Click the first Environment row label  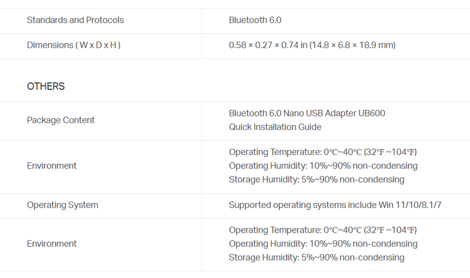pos(52,166)
